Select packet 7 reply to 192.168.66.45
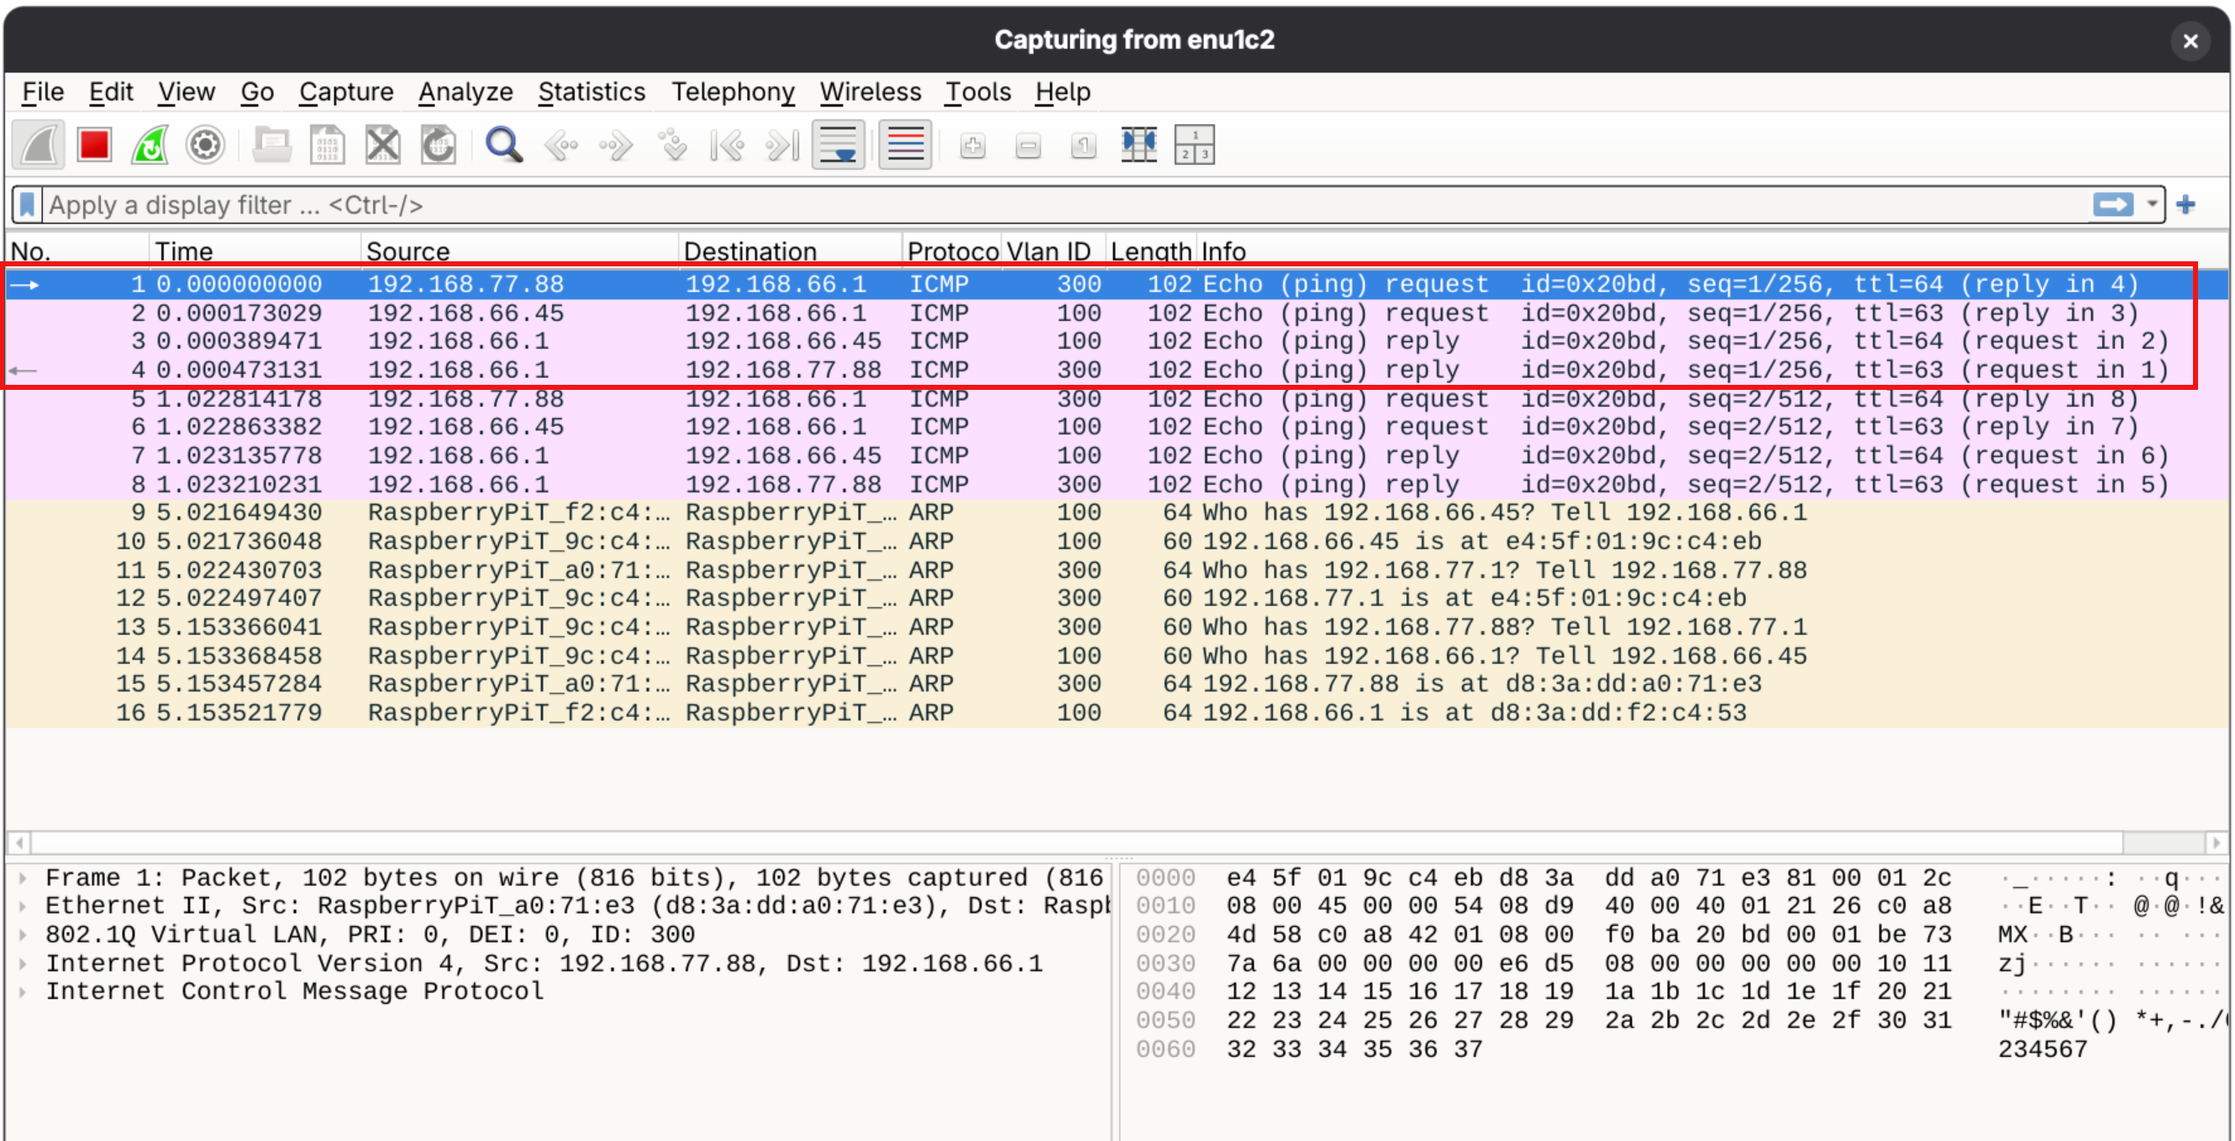This screenshot has width=2235, height=1141. [1117, 455]
